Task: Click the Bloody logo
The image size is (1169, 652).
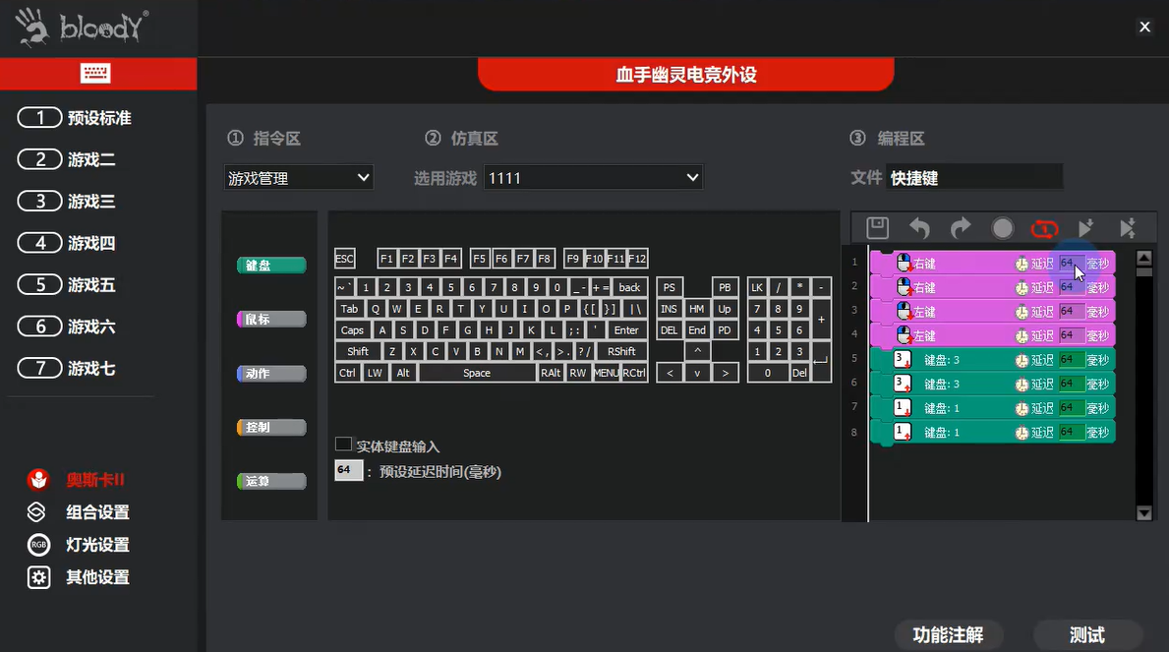Action: click(x=82, y=28)
